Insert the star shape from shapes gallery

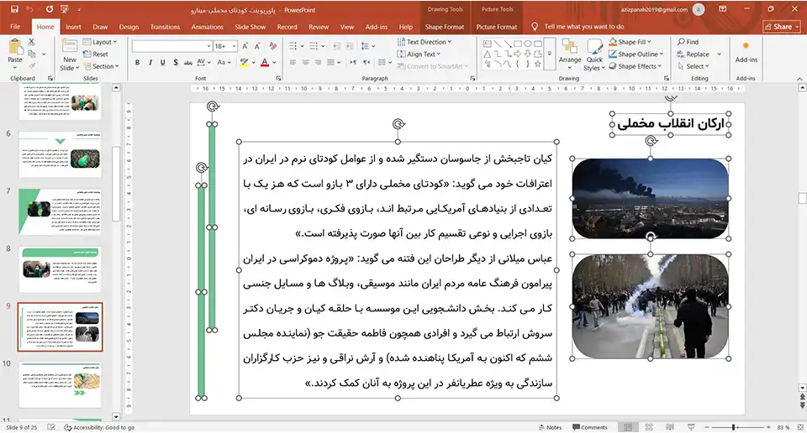point(537,65)
